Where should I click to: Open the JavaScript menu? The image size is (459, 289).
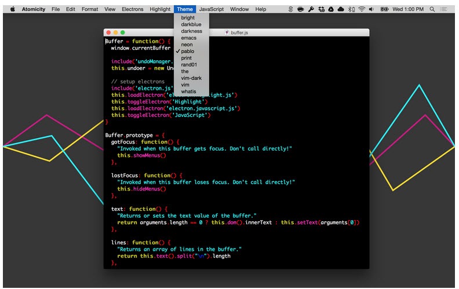(212, 9)
